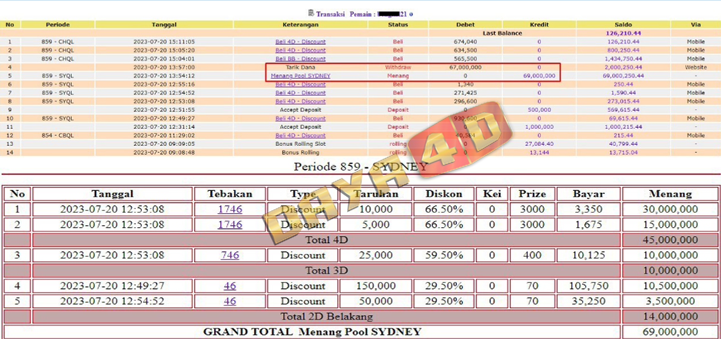Click tebakan 1746 with taruhan 5,000
This screenshot has height=339, width=721.
pos(230,225)
